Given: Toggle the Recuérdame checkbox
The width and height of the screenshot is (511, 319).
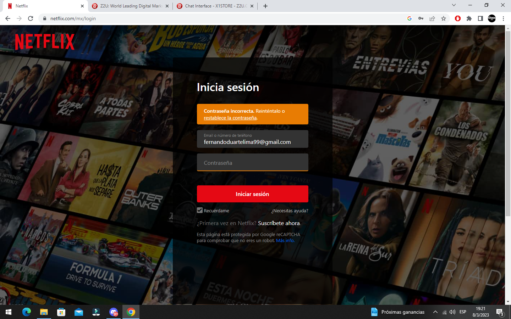Looking at the screenshot, I should point(200,210).
